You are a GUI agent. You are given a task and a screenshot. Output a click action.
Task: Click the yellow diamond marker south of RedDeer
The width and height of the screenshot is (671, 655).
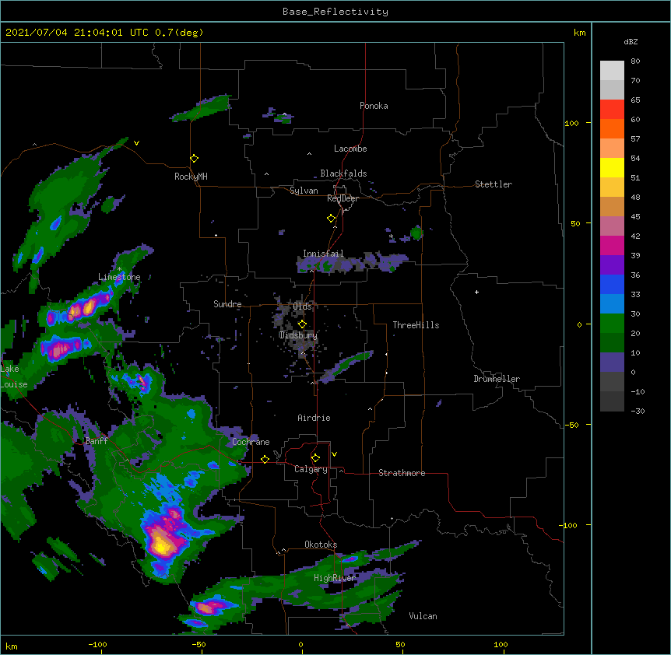[x=332, y=219]
